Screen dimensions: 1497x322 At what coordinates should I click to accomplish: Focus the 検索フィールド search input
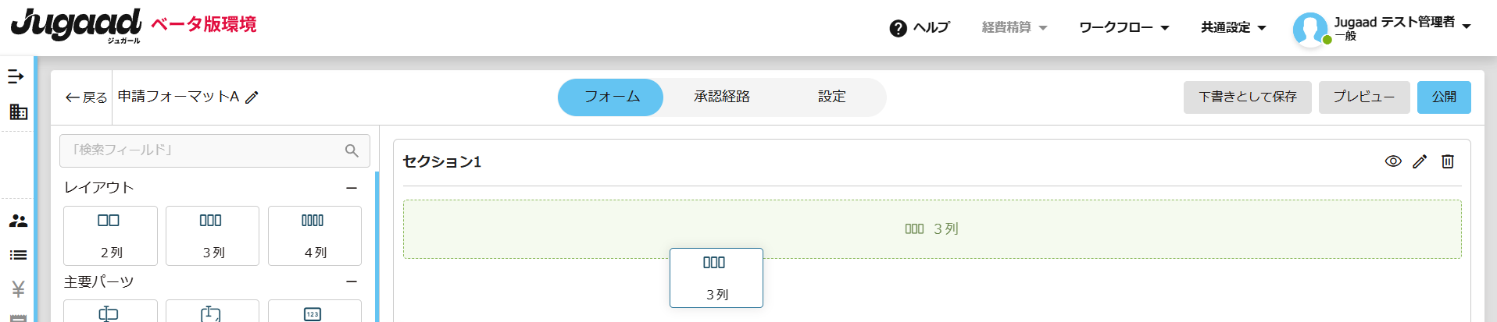click(x=203, y=150)
